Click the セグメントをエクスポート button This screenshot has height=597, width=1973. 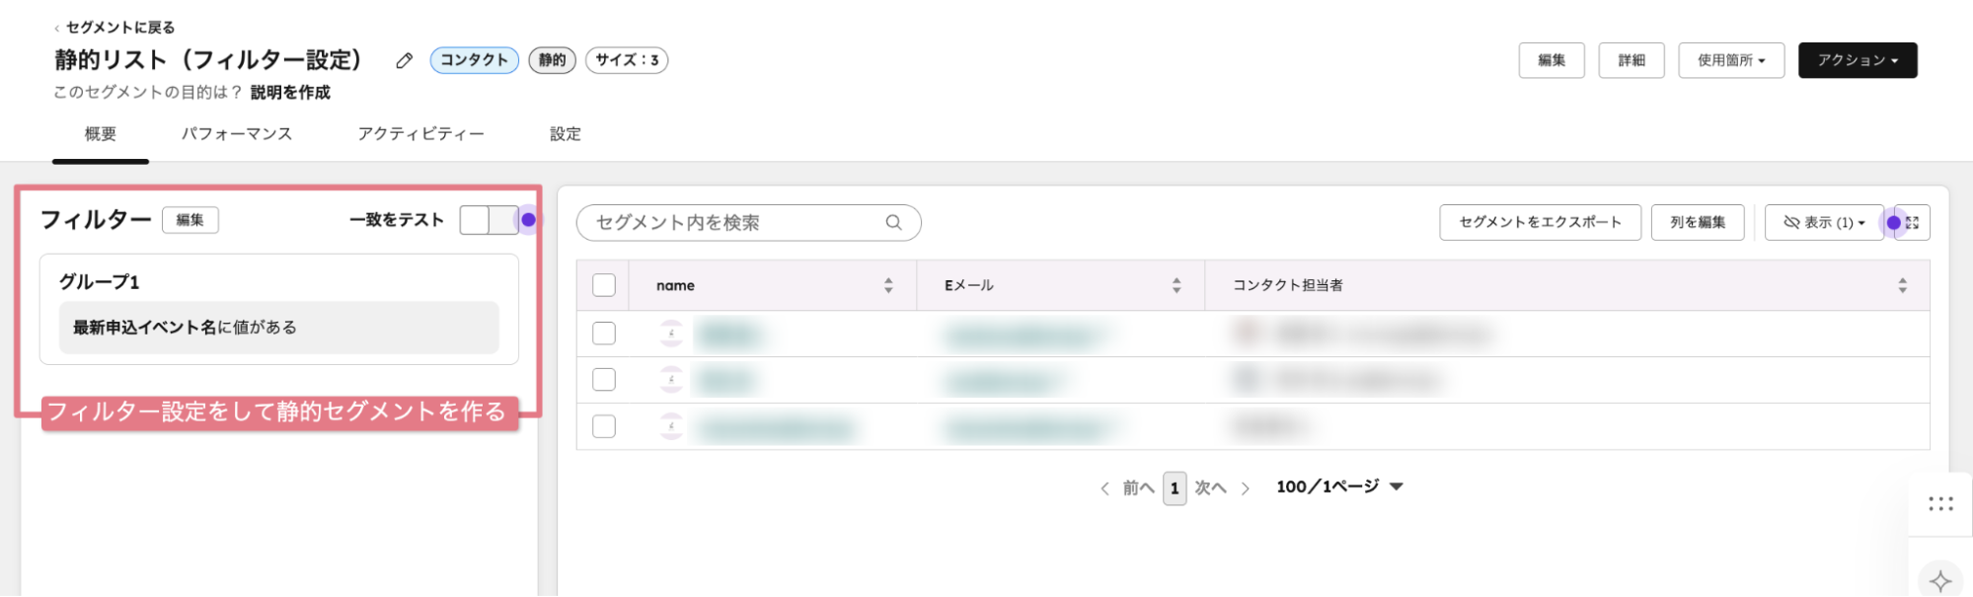coord(1540,223)
